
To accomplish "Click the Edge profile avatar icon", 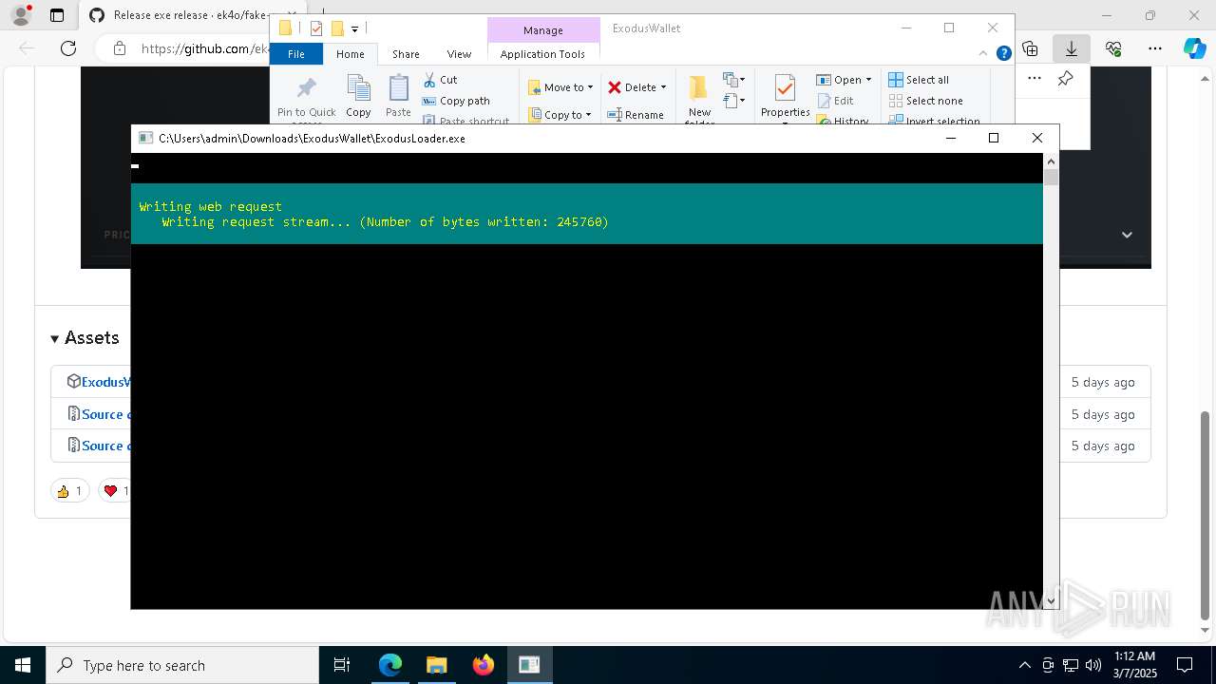I will tap(20, 15).
